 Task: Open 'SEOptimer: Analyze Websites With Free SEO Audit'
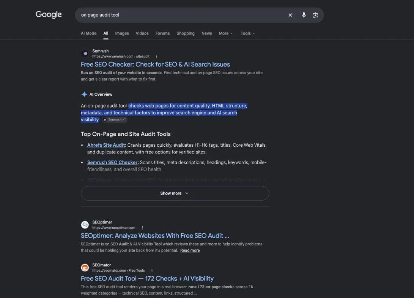click(x=155, y=236)
